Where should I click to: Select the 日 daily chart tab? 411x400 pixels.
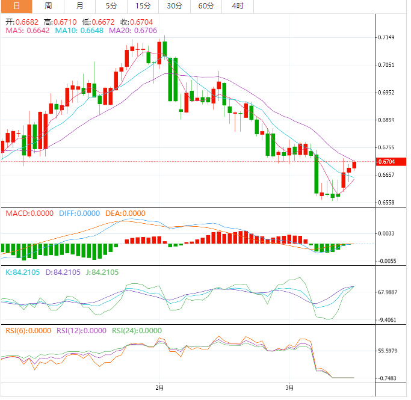(x=16, y=6)
